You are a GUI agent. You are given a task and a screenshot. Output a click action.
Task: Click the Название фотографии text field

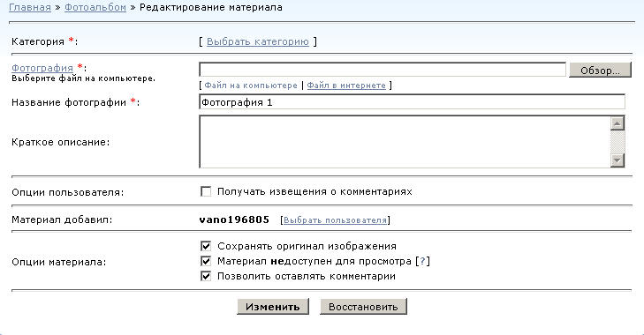click(x=412, y=102)
